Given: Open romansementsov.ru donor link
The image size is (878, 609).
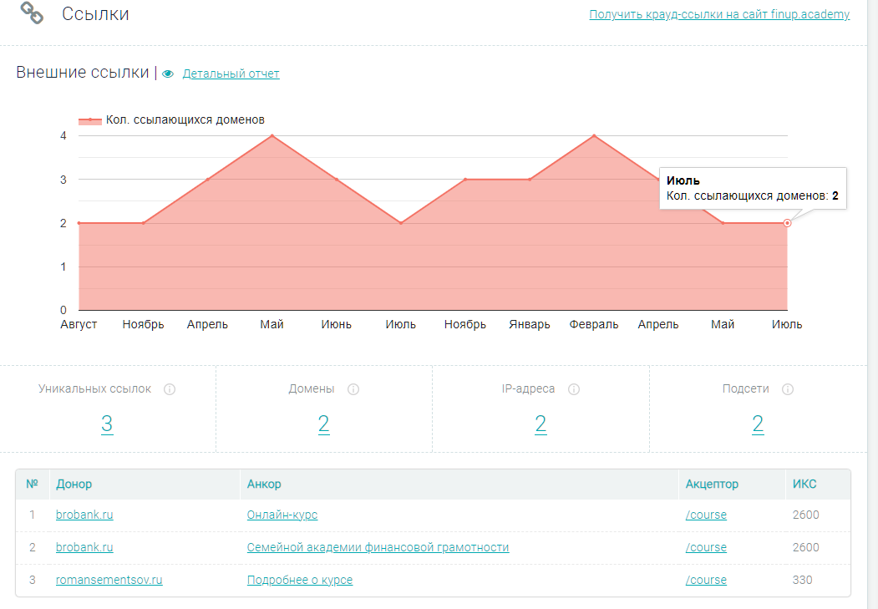Looking at the screenshot, I should pos(109,580).
